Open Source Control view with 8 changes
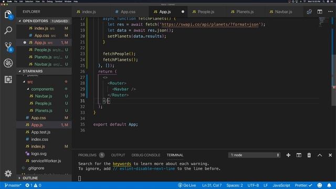336x189 pixels. (x=8, y=47)
